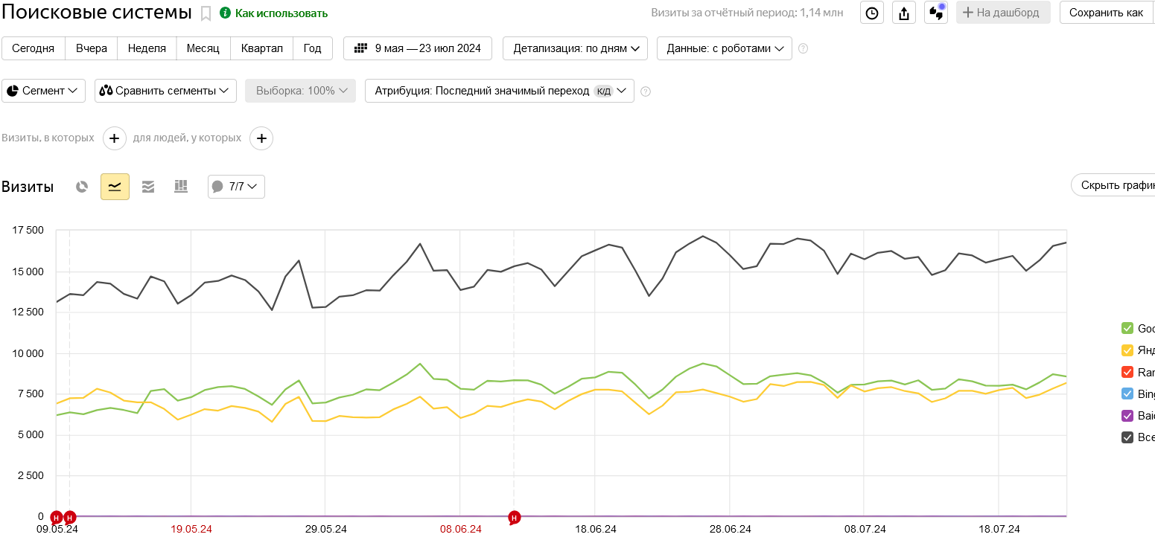Open the Детализация: по дням dropdown
Image resolution: width=1155 pixels, height=543 pixels.
tap(576, 48)
